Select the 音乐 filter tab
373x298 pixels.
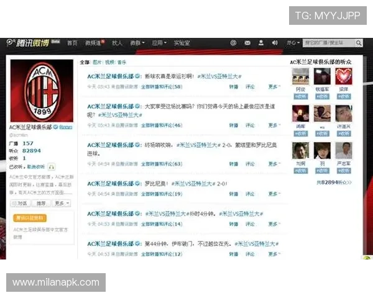122,62
